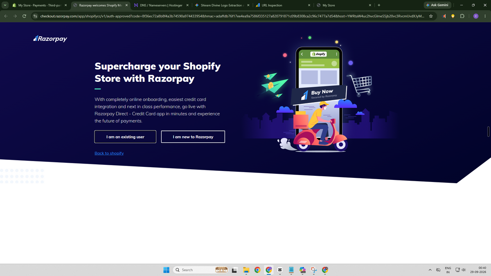Viewport: 491px width, 276px height.
Task: Follow the Back to shopify link
Action: tap(109, 153)
